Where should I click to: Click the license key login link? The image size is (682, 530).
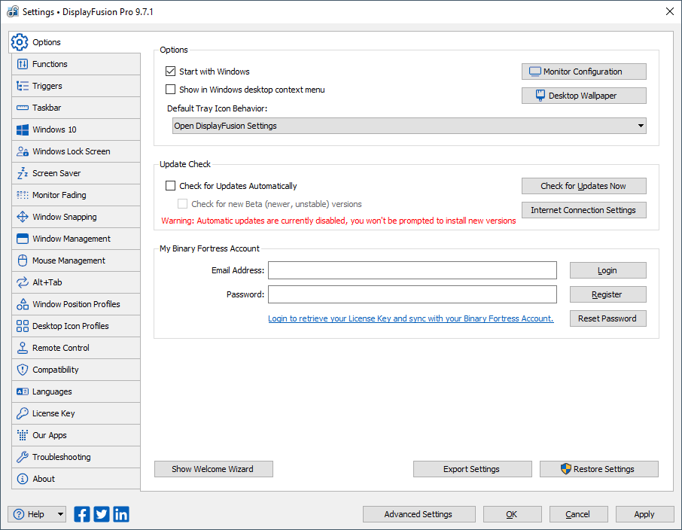pos(410,318)
